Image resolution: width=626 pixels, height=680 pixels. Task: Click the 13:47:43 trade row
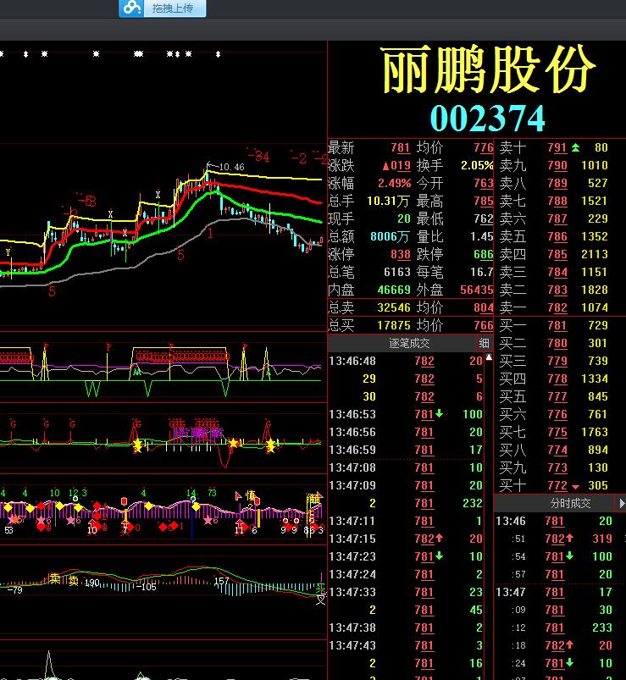click(406, 645)
